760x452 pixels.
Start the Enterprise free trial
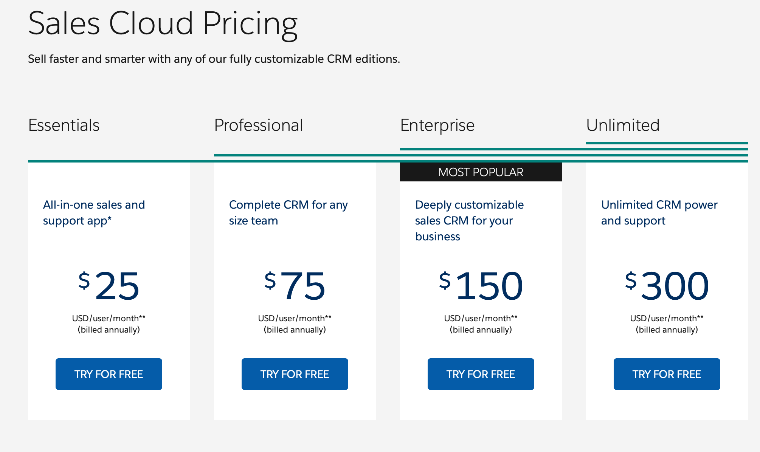pyautogui.click(x=481, y=374)
